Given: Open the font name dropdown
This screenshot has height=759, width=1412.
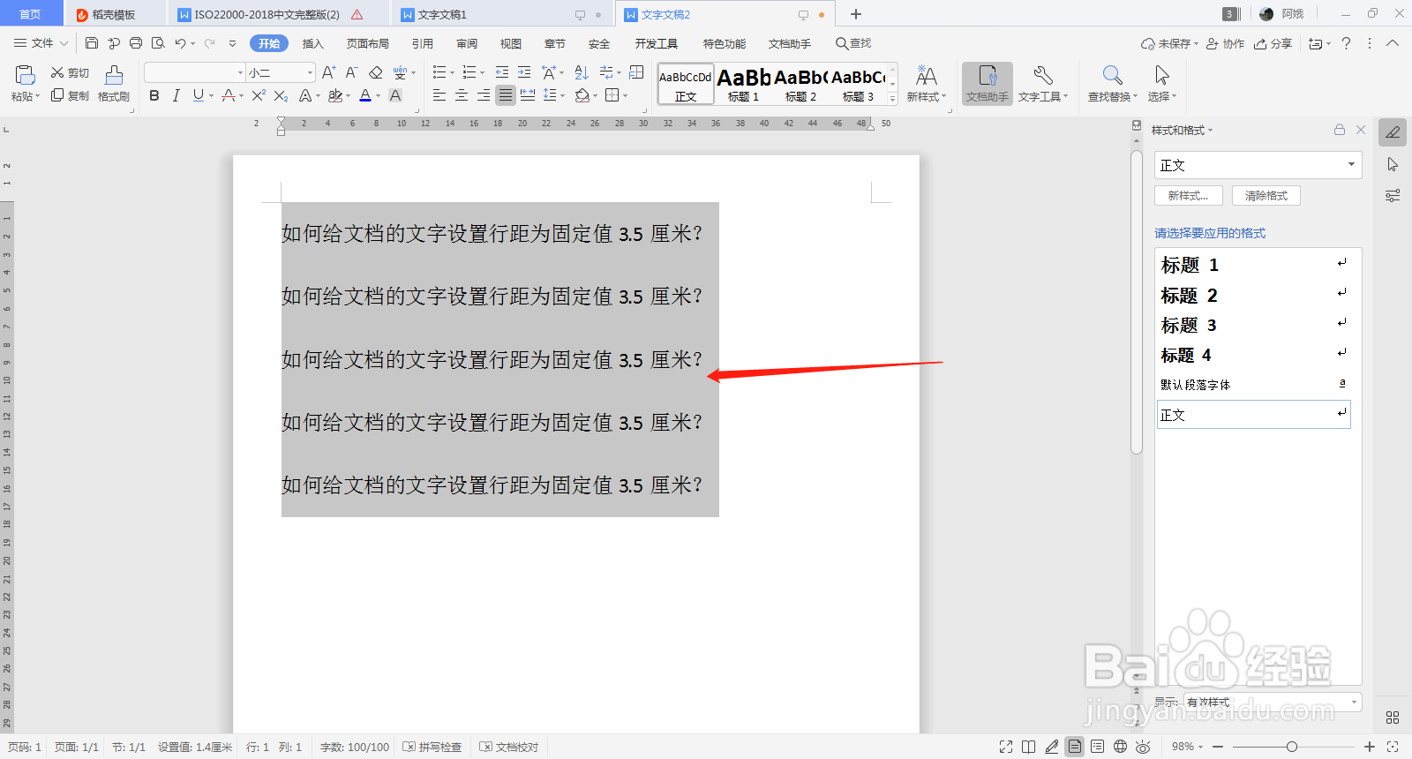Looking at the screenshot, I should coord(240,72).
